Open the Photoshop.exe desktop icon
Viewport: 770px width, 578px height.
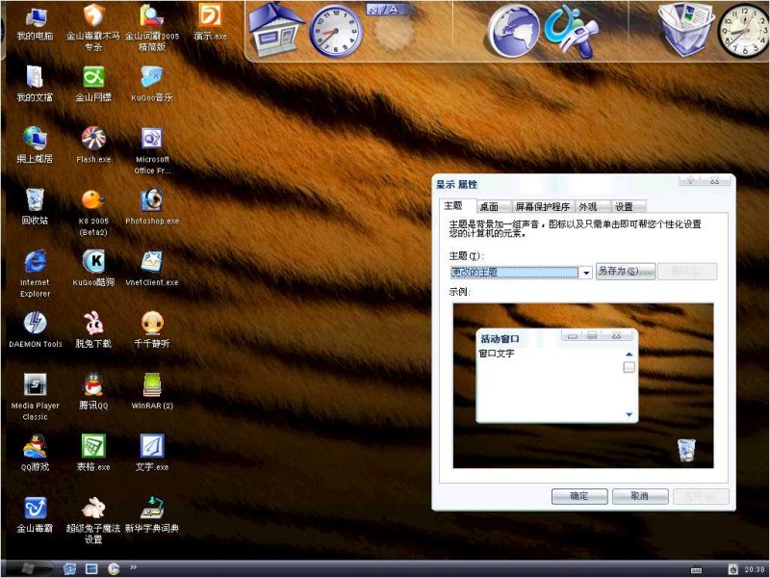(151, 200)
